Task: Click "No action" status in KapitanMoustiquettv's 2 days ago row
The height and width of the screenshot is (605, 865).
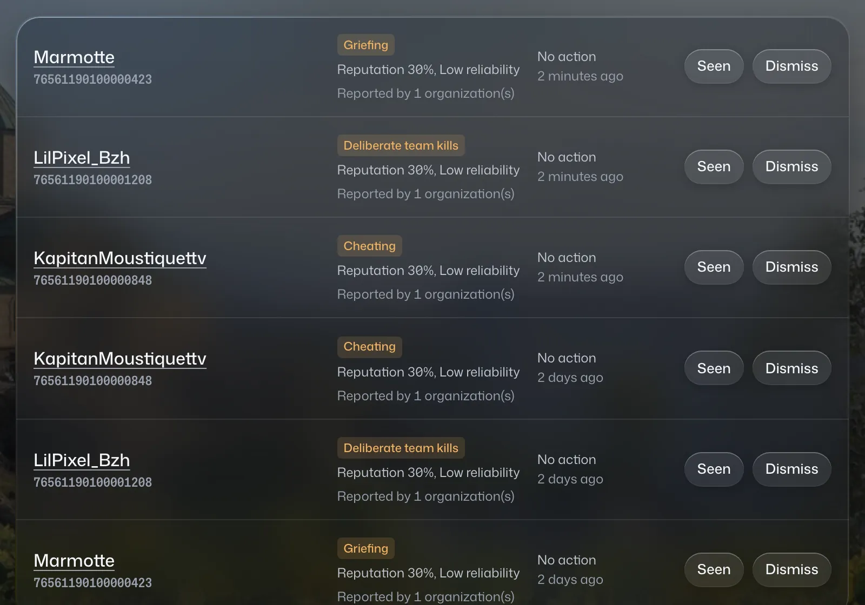Action: (567, 358)
